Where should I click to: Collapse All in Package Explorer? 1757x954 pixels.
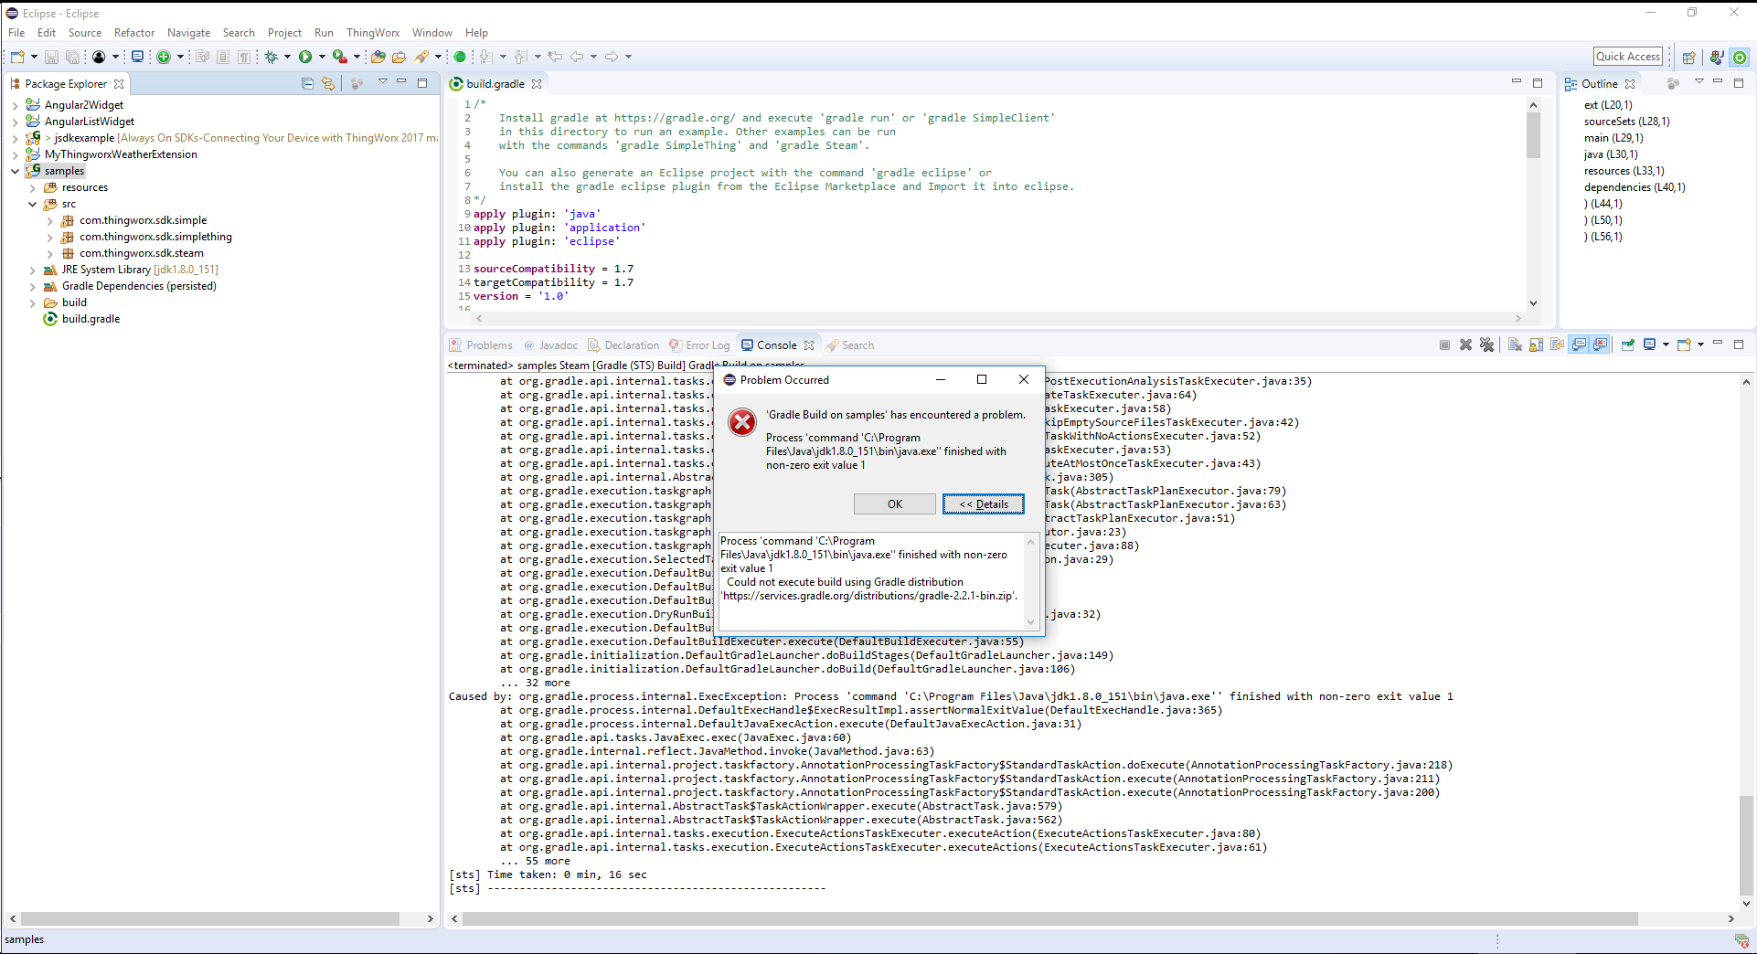pyautogui.click(x=307, y=83)
